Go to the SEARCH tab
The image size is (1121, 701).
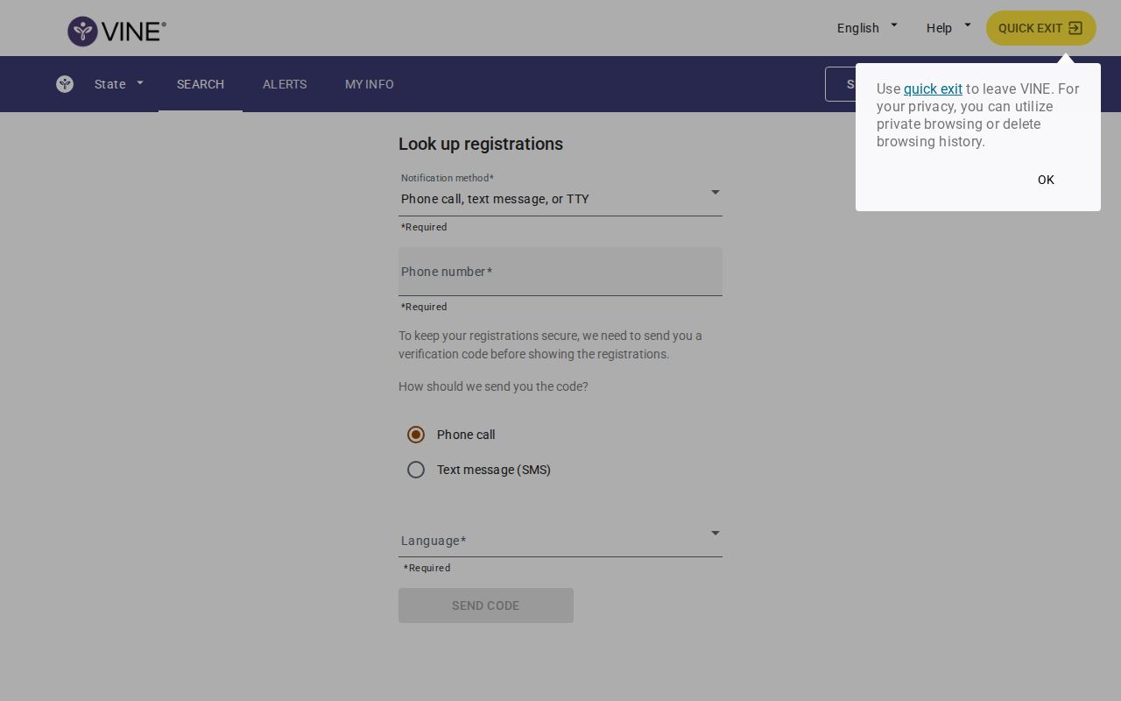pyautogui.click(x=201, y=84)
